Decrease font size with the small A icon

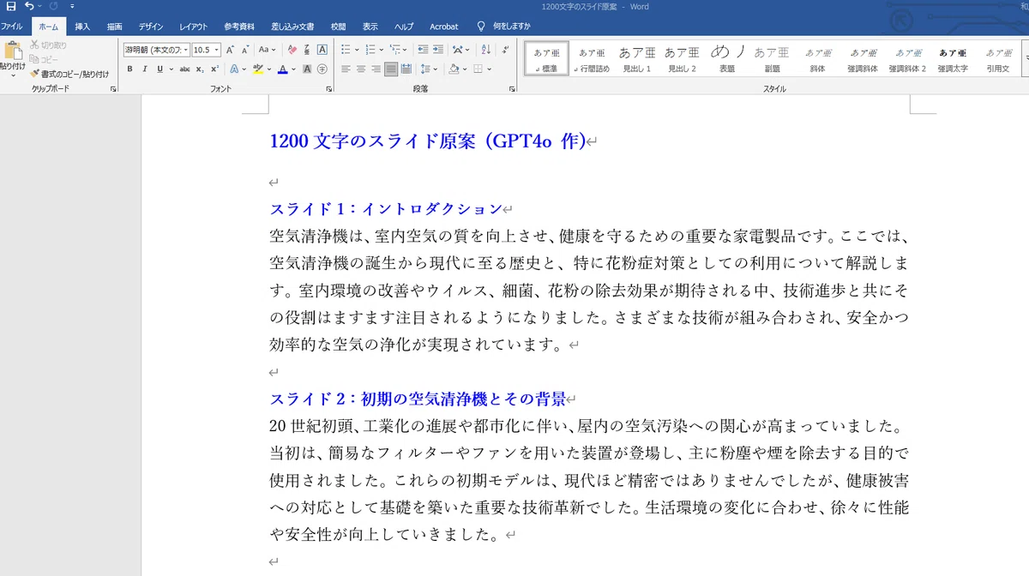245,50
